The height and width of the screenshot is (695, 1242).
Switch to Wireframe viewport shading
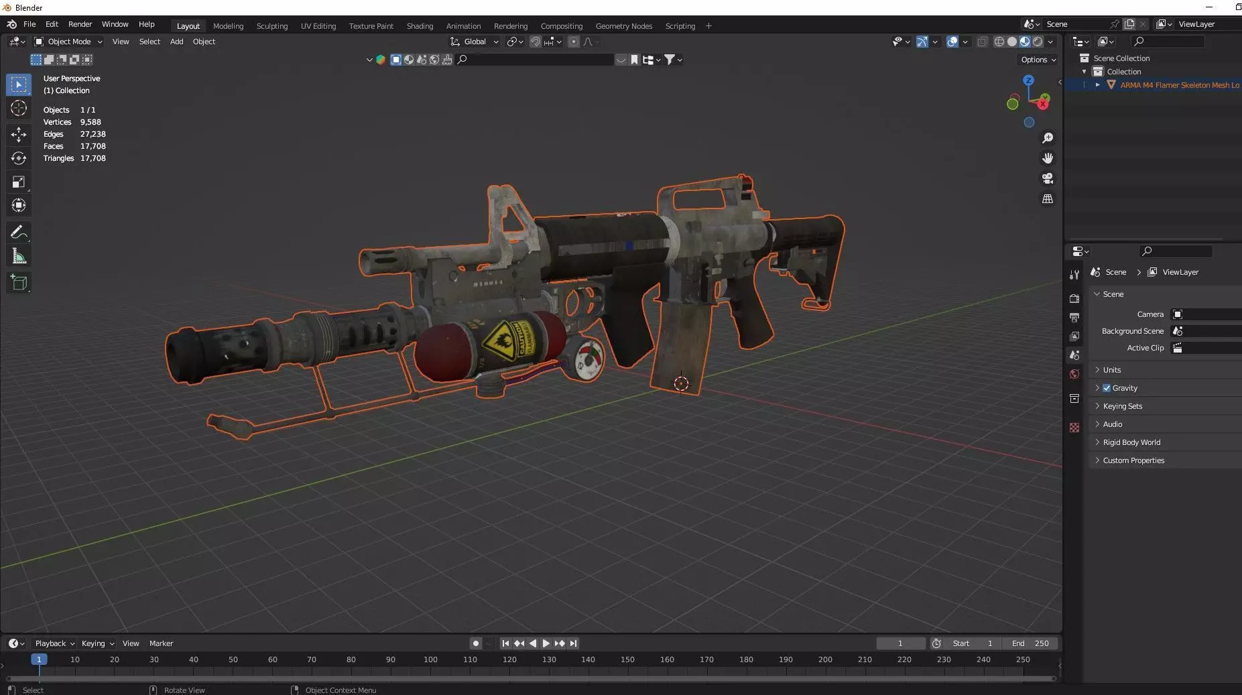[x=999, y=42]
